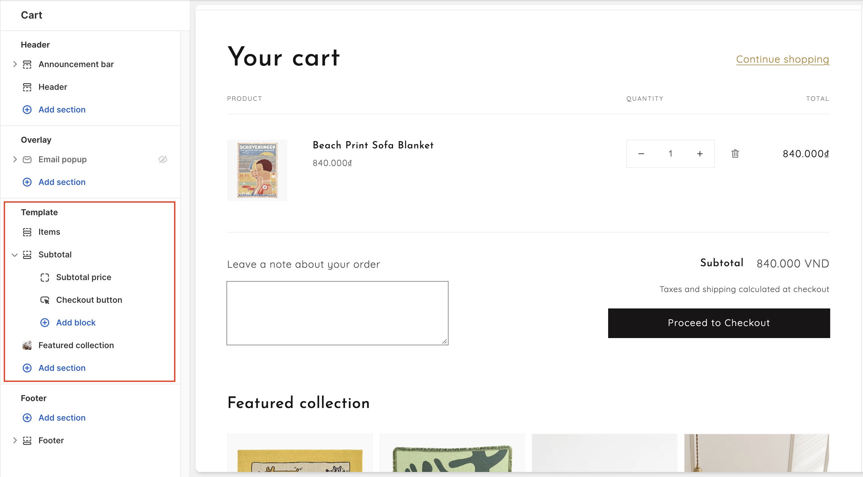The image size is (863, 477).
Task: Select the Featured collection section item
Action: [76, 345]
